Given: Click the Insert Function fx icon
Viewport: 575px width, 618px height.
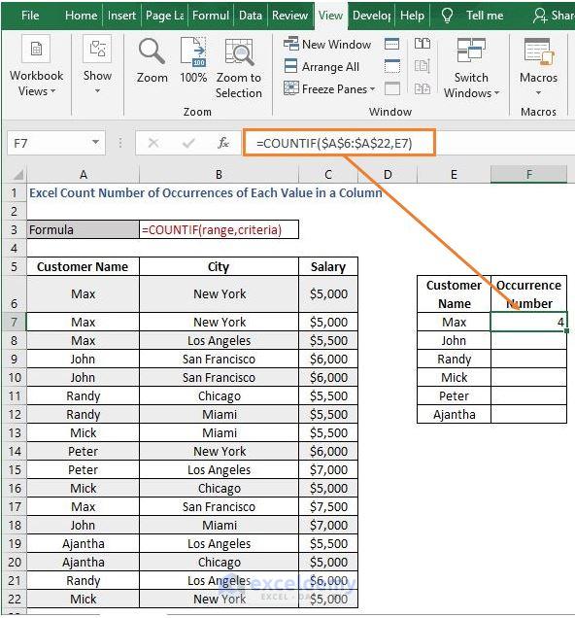Looking at the screenshot, I should pos(223,143).
